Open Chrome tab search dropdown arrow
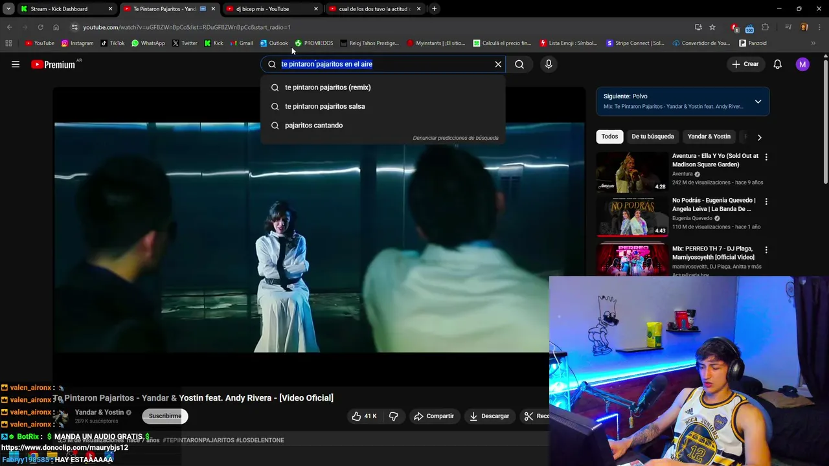Image resolution: width=829 pixels, height=466 pixels. tap(8, 9)
